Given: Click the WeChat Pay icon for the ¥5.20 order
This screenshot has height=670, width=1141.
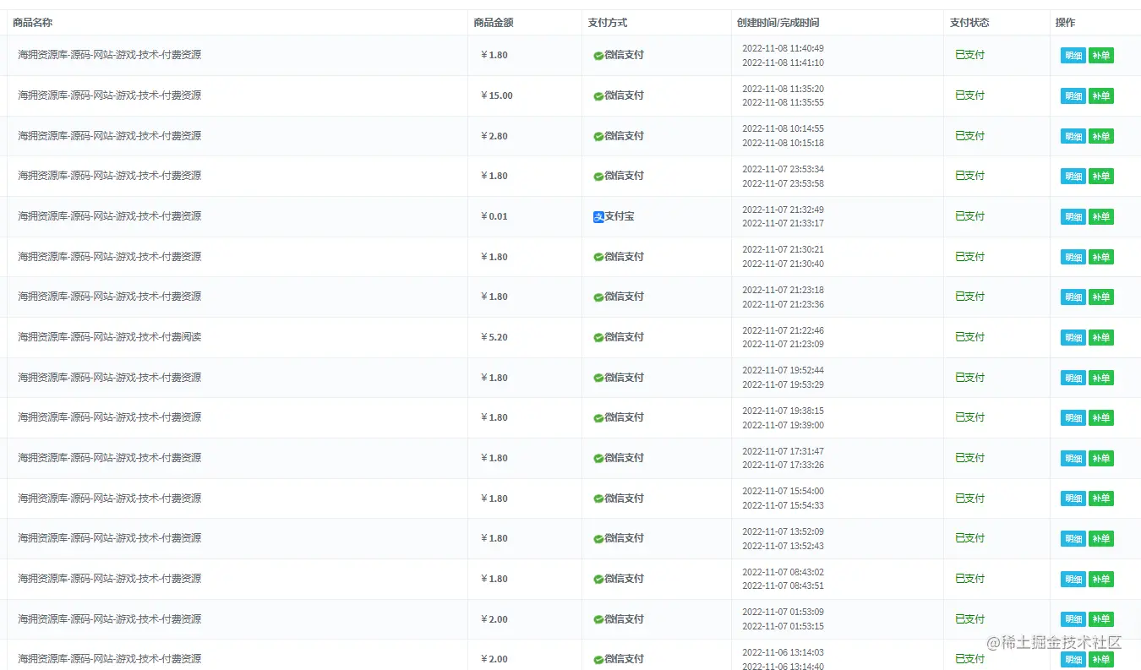Looking at the screenshot, I should pyautogui.click(x=598, y=338).
